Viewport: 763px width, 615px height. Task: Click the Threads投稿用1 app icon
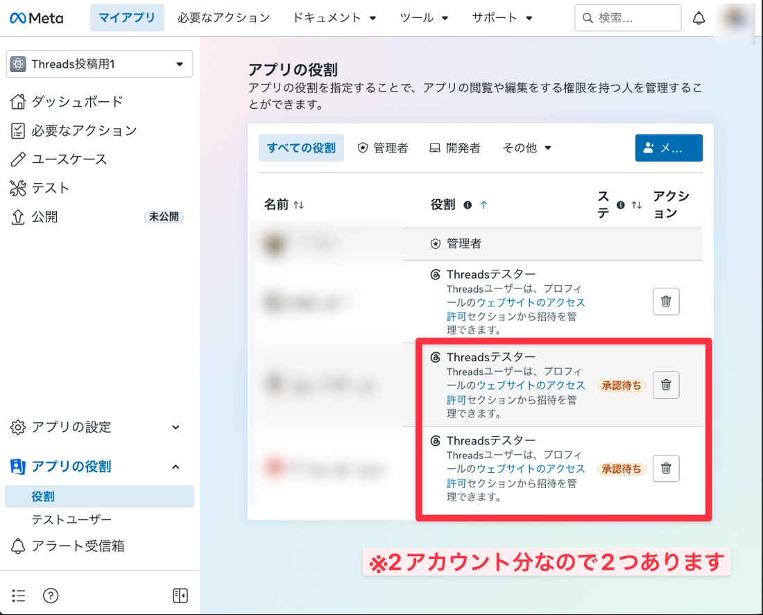(x=18, y=64)
